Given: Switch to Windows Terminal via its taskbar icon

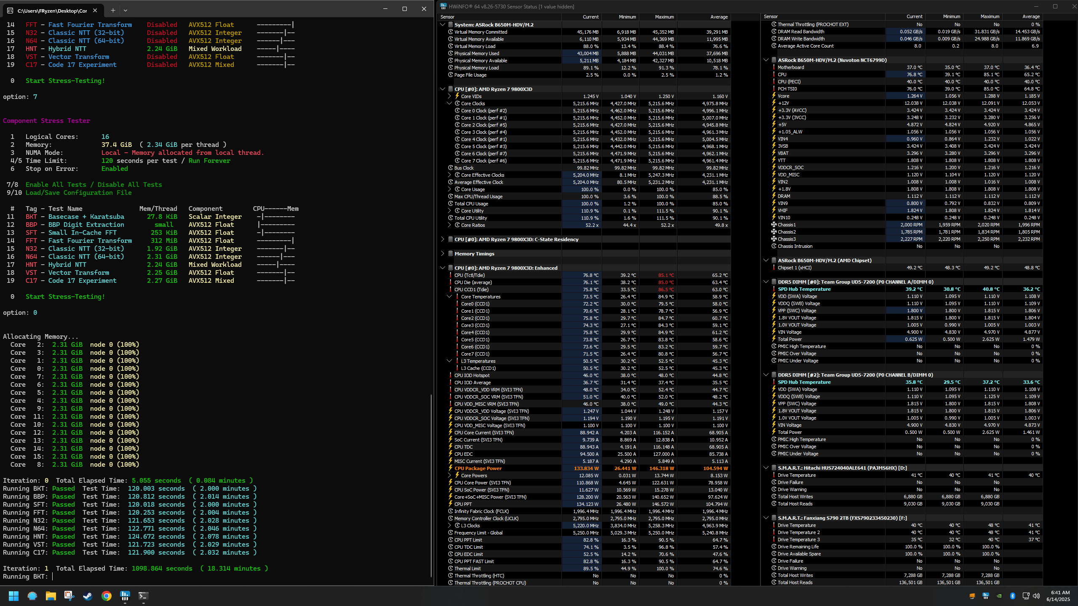Looking at the screenshot, I should coord(143,596).
